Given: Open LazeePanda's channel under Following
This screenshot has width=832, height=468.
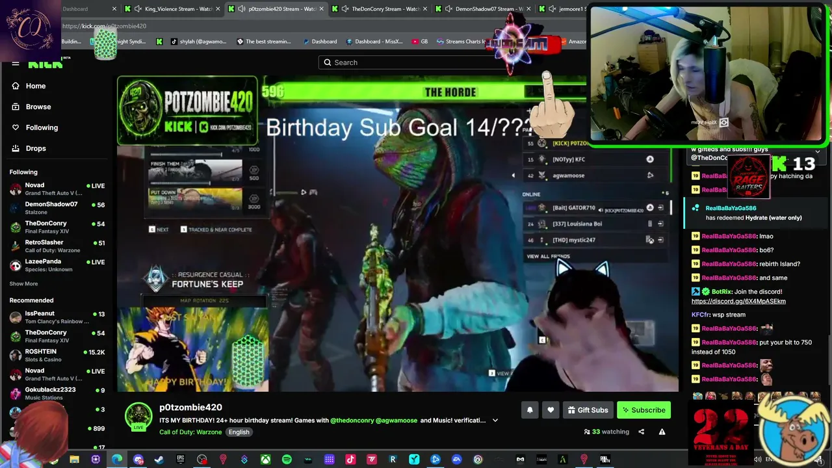Looking at the screenshot, I should (57, 265).
